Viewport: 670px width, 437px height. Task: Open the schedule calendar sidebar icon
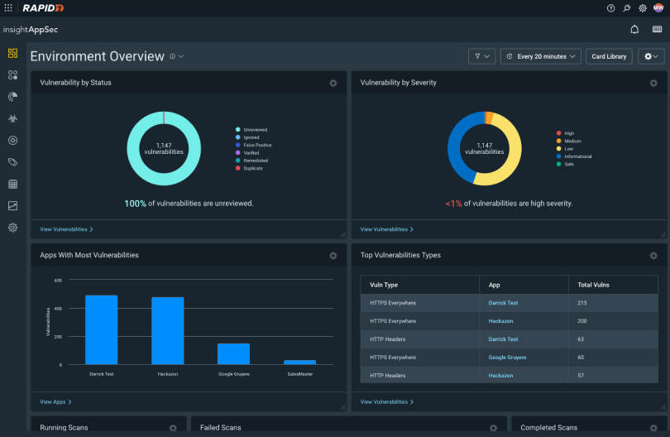pyautogui.click(x=12, y=184)
